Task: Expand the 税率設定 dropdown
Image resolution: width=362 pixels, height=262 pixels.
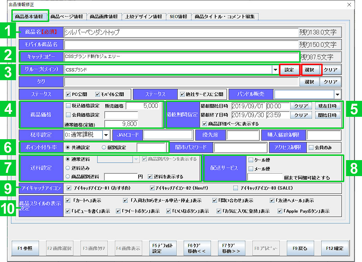Action: (106, 135)
